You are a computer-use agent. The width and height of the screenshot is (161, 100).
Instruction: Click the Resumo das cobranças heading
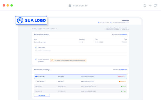(42, 70)
